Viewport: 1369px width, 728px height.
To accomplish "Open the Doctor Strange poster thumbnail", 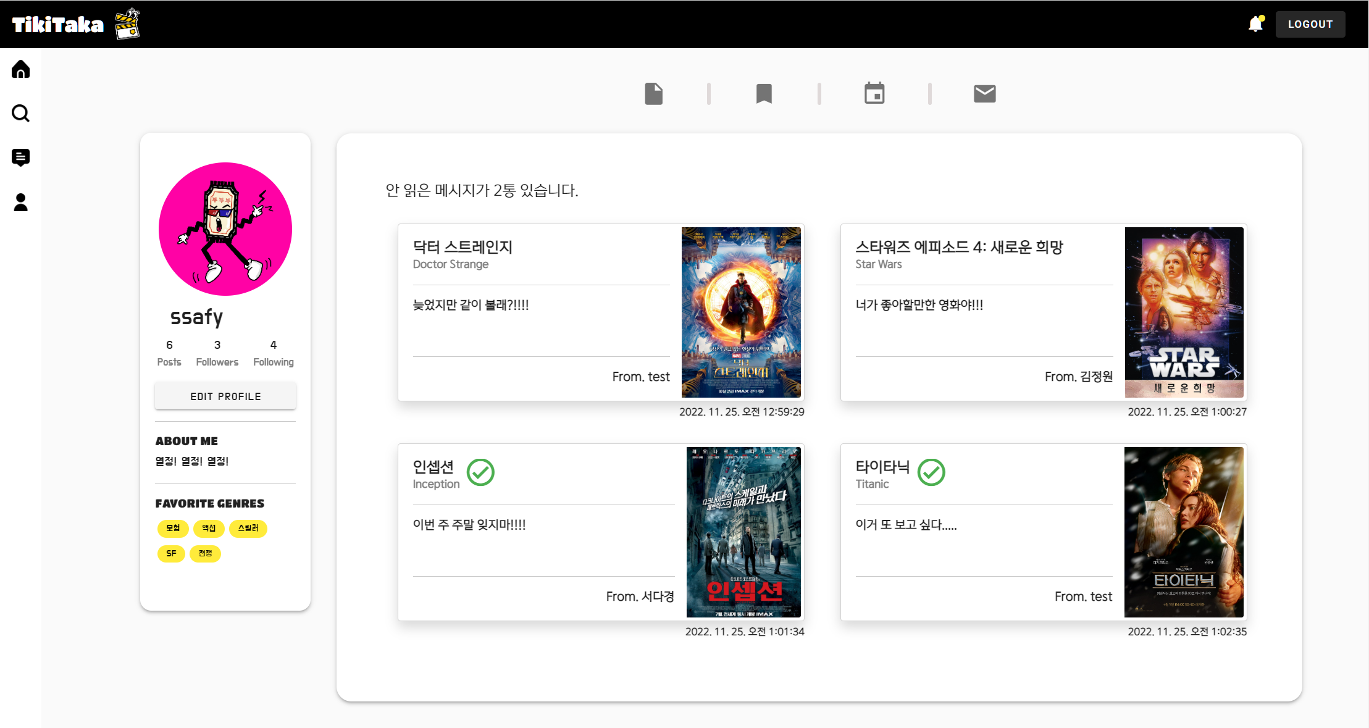I will coord(741,312).
